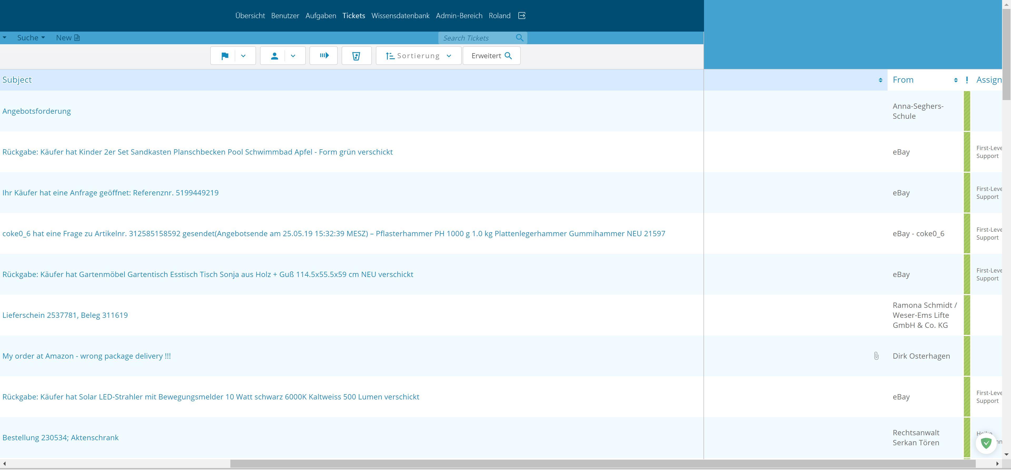Go to the Aufgaben menu item
1011x470 pixels.
[321, 16]
